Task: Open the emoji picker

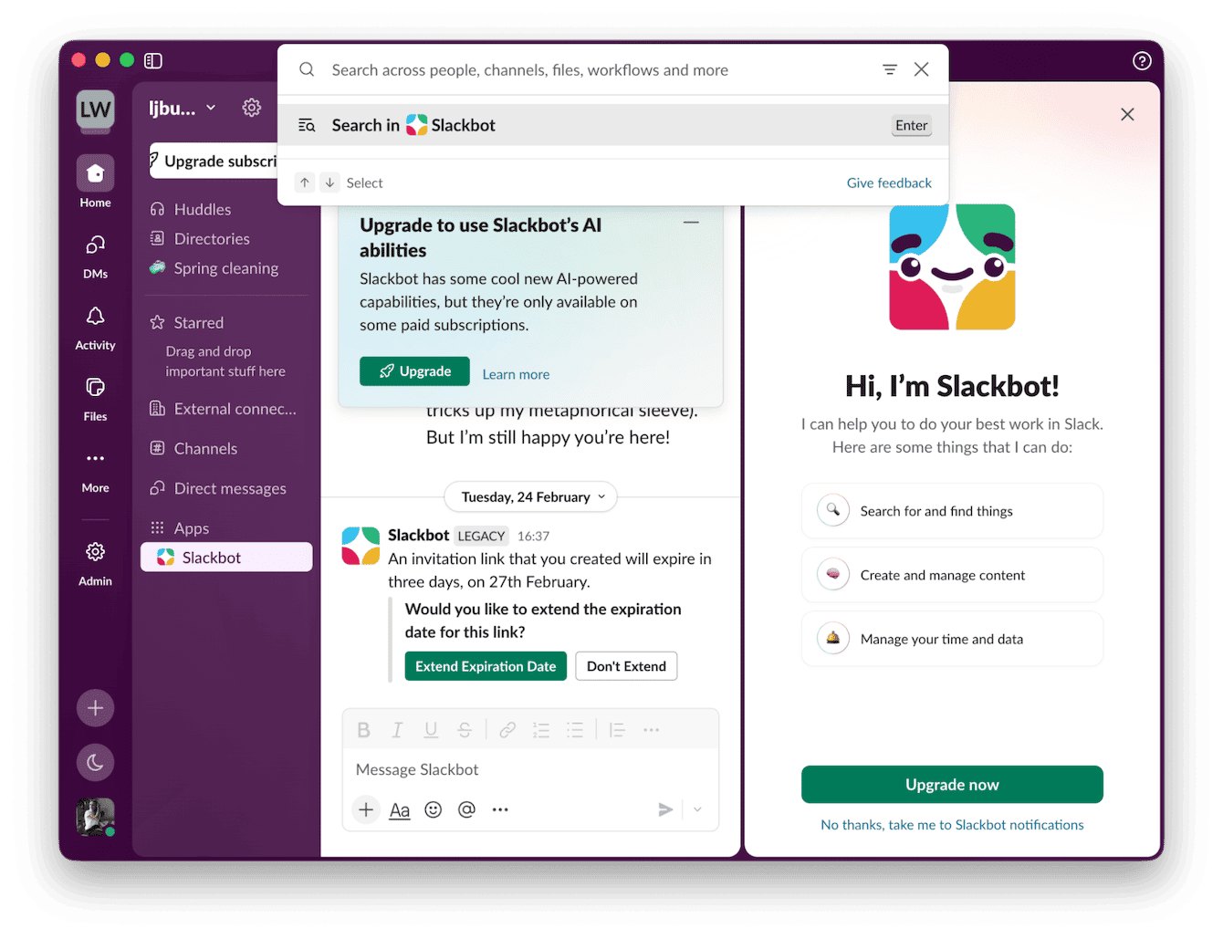Action: 434,809
